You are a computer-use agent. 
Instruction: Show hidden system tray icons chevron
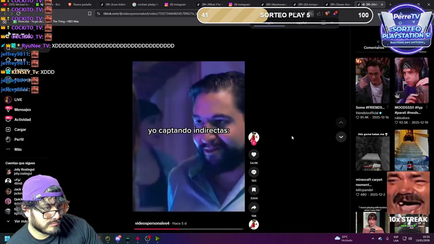373,239
